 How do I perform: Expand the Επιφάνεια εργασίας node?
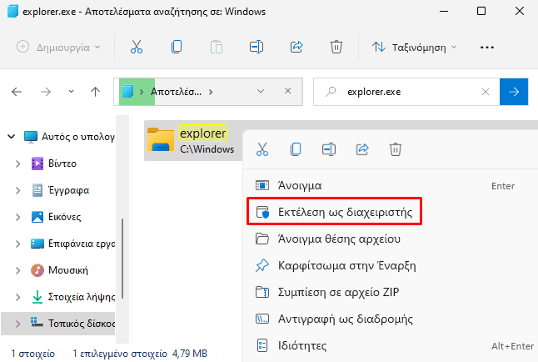(17, 244)
